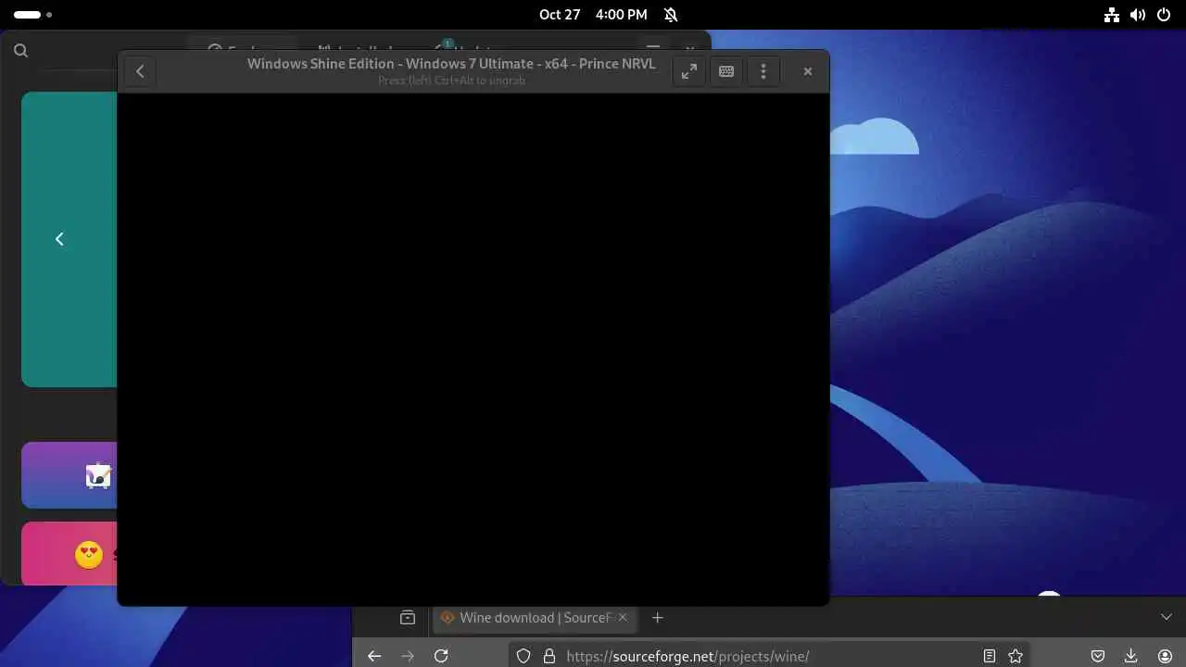1186x667 pixels.
Task: Bookmark this page with the star
Action: (1016, 656)
